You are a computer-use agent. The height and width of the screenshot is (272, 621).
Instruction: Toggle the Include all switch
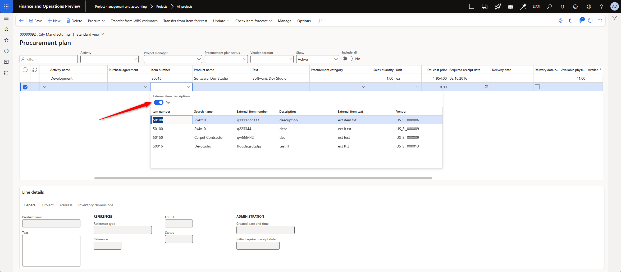(348, 59)
